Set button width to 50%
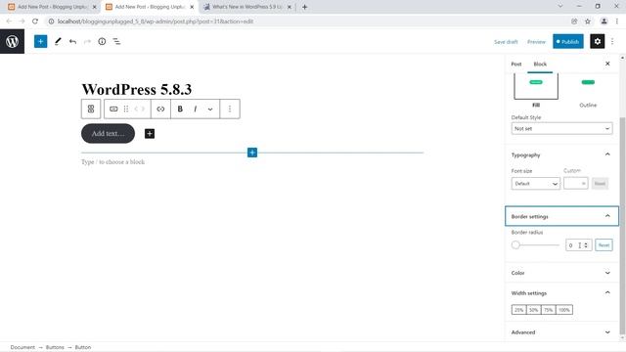This screenshot has height=352, width=626. click(x=533, y=310)
